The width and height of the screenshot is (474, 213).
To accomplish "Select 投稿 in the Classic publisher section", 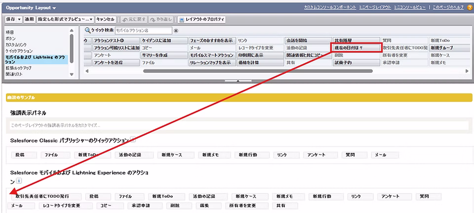I will (24, 155).
